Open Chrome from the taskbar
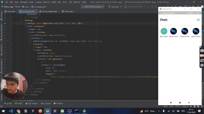Viewport: 204px width, 114px height. [x=18, y=111]
